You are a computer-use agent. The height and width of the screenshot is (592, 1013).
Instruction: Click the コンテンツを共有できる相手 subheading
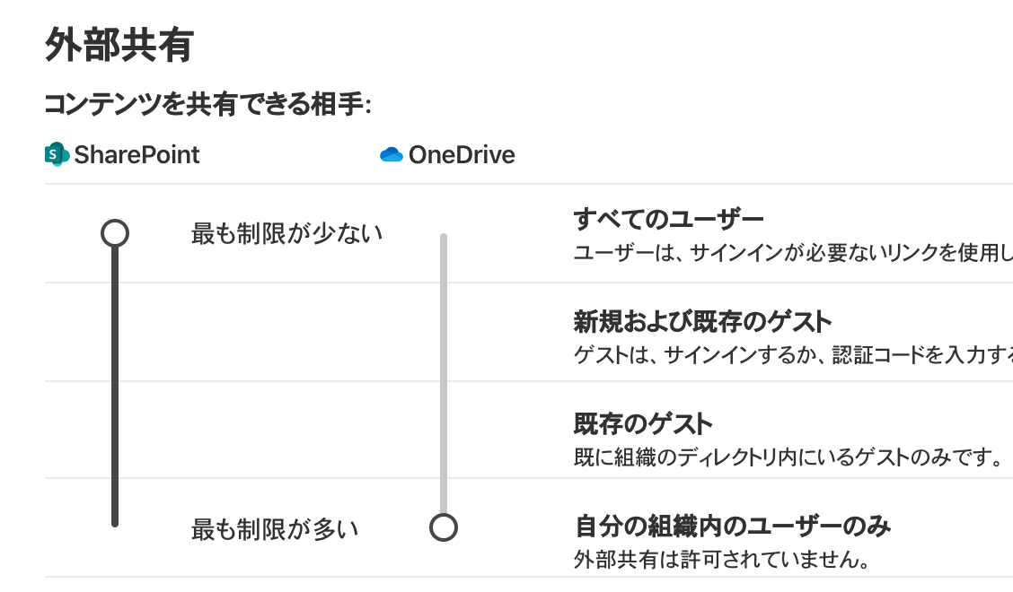(x=208, y=104)
